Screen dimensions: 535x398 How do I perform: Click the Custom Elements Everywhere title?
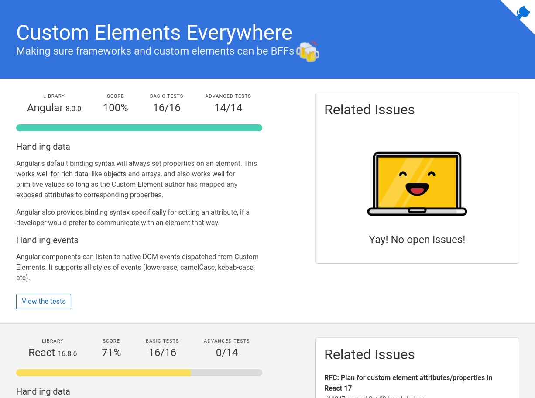point(154,33)
